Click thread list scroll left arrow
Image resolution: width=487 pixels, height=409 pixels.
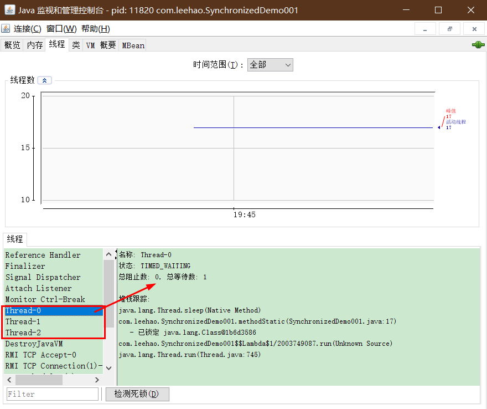[9, 380]
